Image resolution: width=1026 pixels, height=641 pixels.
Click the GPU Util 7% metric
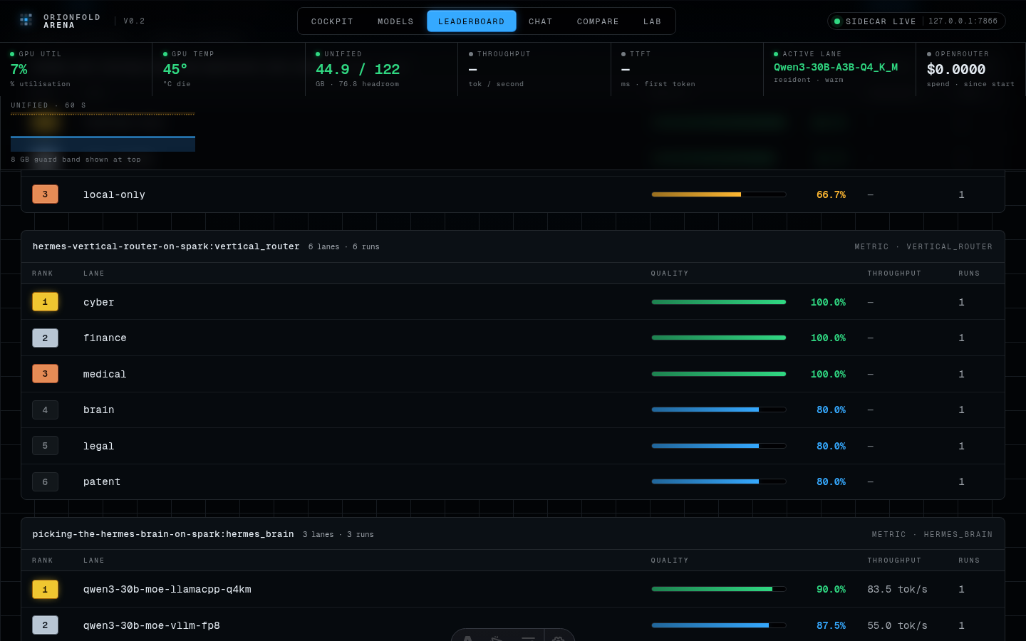point(19,69)
